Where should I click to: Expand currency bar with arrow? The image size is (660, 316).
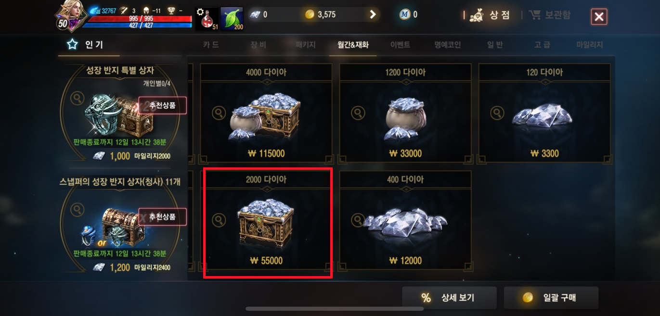point(373,14)
